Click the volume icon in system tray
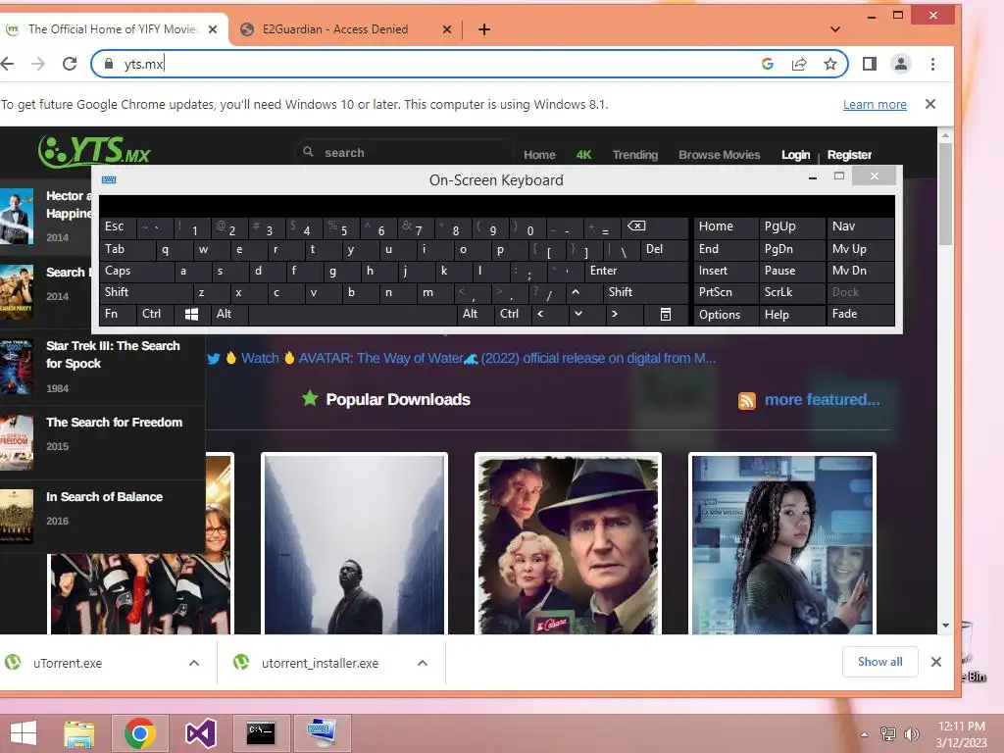Viewport: 1004px width, 753px height. click(x=911, y=734)
